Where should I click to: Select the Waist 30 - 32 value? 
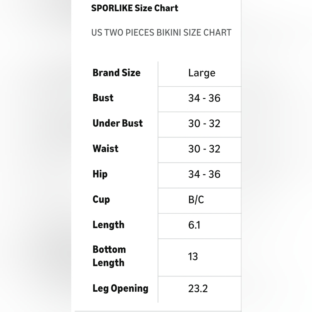coord(204,149)
